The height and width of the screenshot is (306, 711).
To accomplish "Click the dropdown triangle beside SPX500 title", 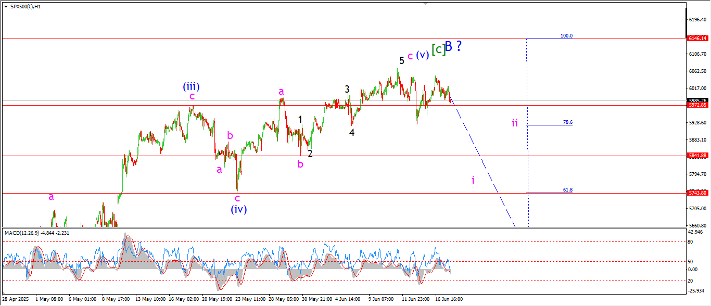I will (x=6, y=7).
